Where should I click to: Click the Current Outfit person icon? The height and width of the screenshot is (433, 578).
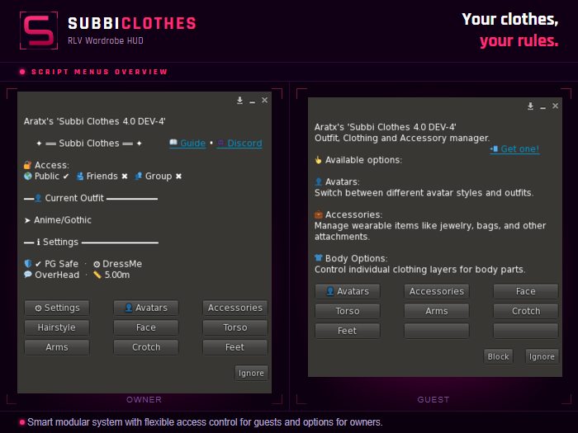[38, 198]
